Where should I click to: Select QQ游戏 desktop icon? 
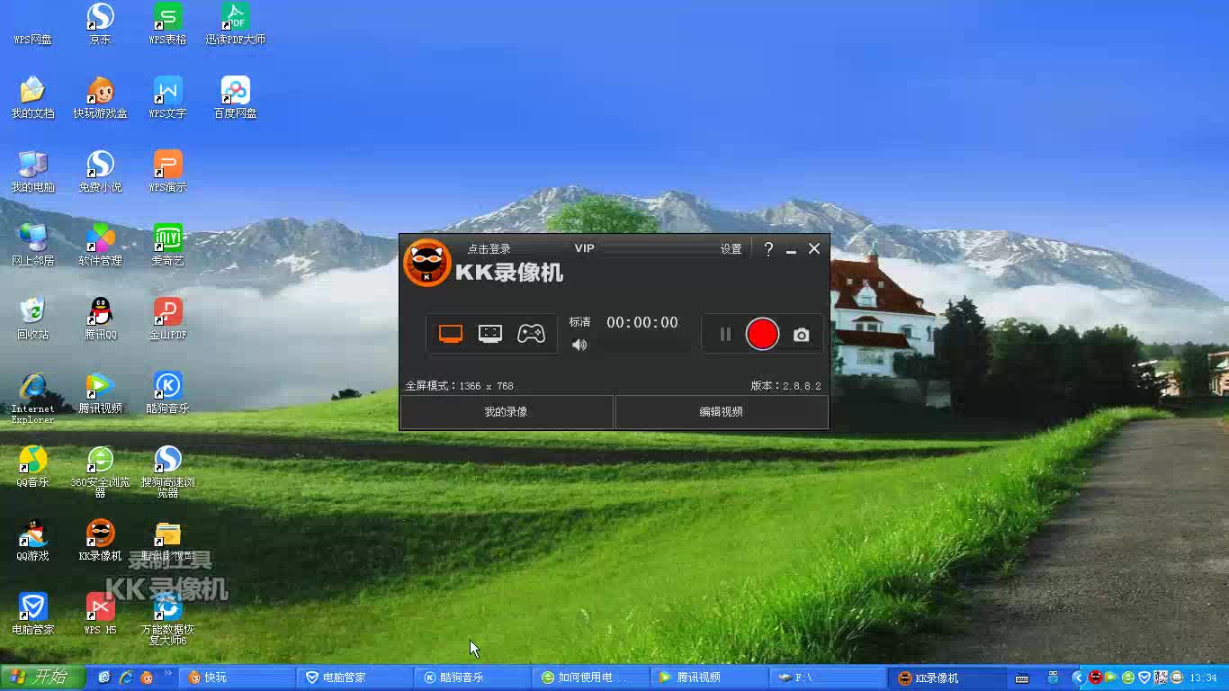[32, 541]
